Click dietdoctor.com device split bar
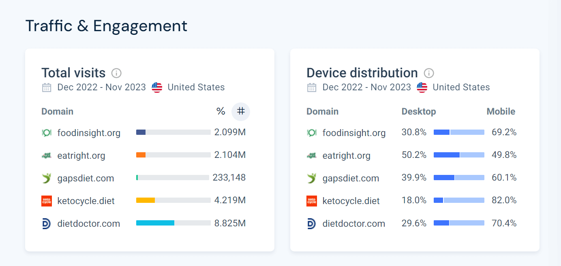The width and height of the screenshot is (561, 266). [459, 223]
